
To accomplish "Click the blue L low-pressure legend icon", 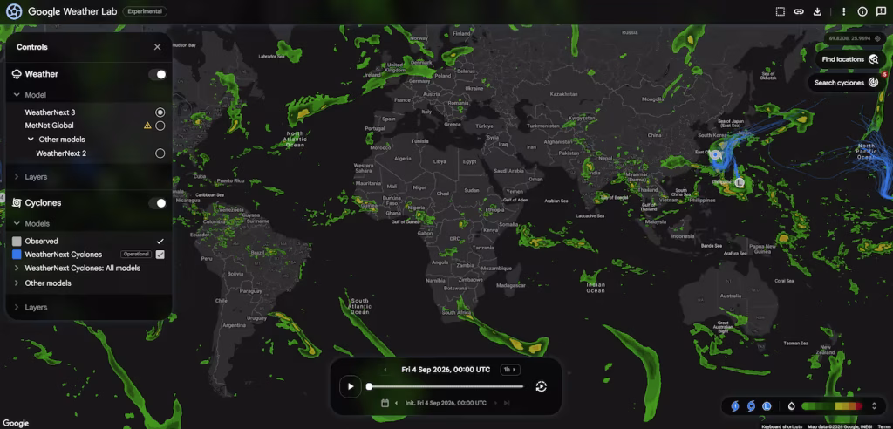I will tap(767, 406).
